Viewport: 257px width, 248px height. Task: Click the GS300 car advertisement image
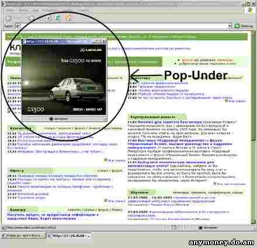pyautogui.click(x=64, y=80)
